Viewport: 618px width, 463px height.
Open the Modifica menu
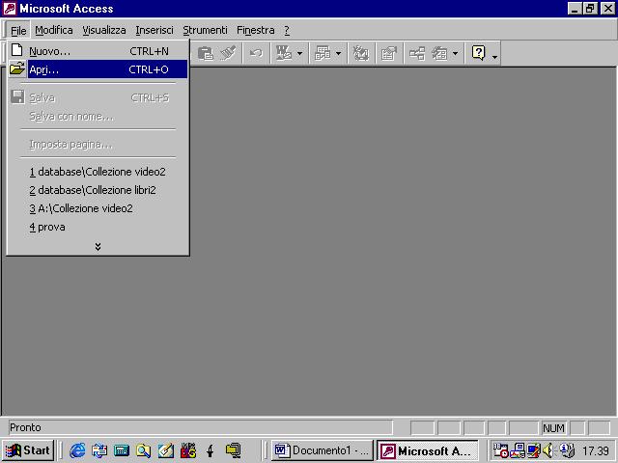tap(54, 30)
